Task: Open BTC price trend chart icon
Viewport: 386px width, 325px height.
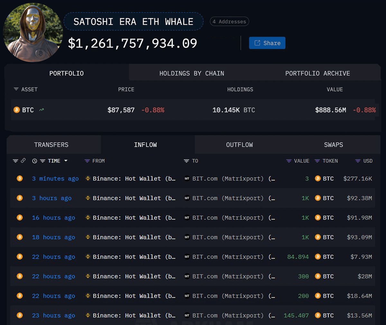Action: click(41, 110)
